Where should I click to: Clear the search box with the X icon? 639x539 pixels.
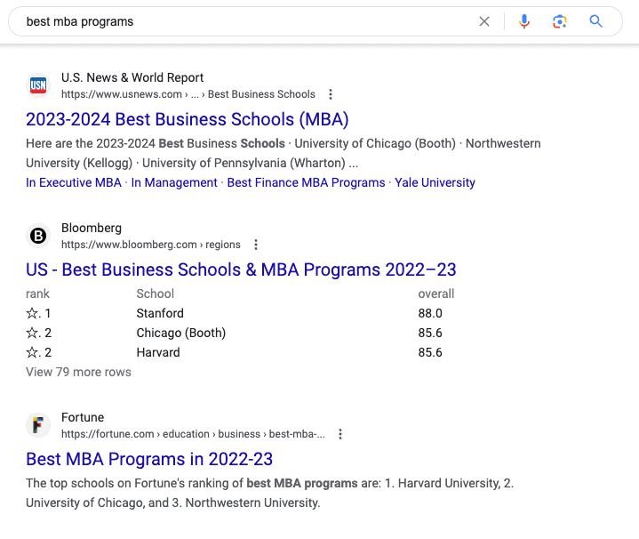[484, 21]
